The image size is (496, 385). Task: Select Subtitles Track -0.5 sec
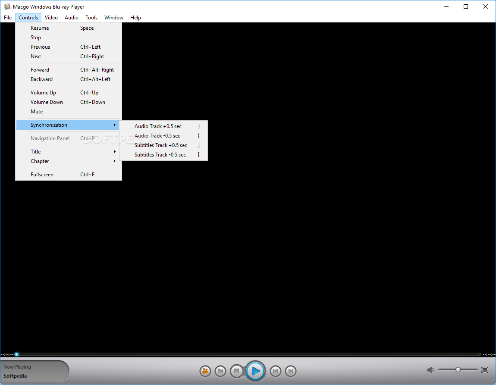(163, 155)
